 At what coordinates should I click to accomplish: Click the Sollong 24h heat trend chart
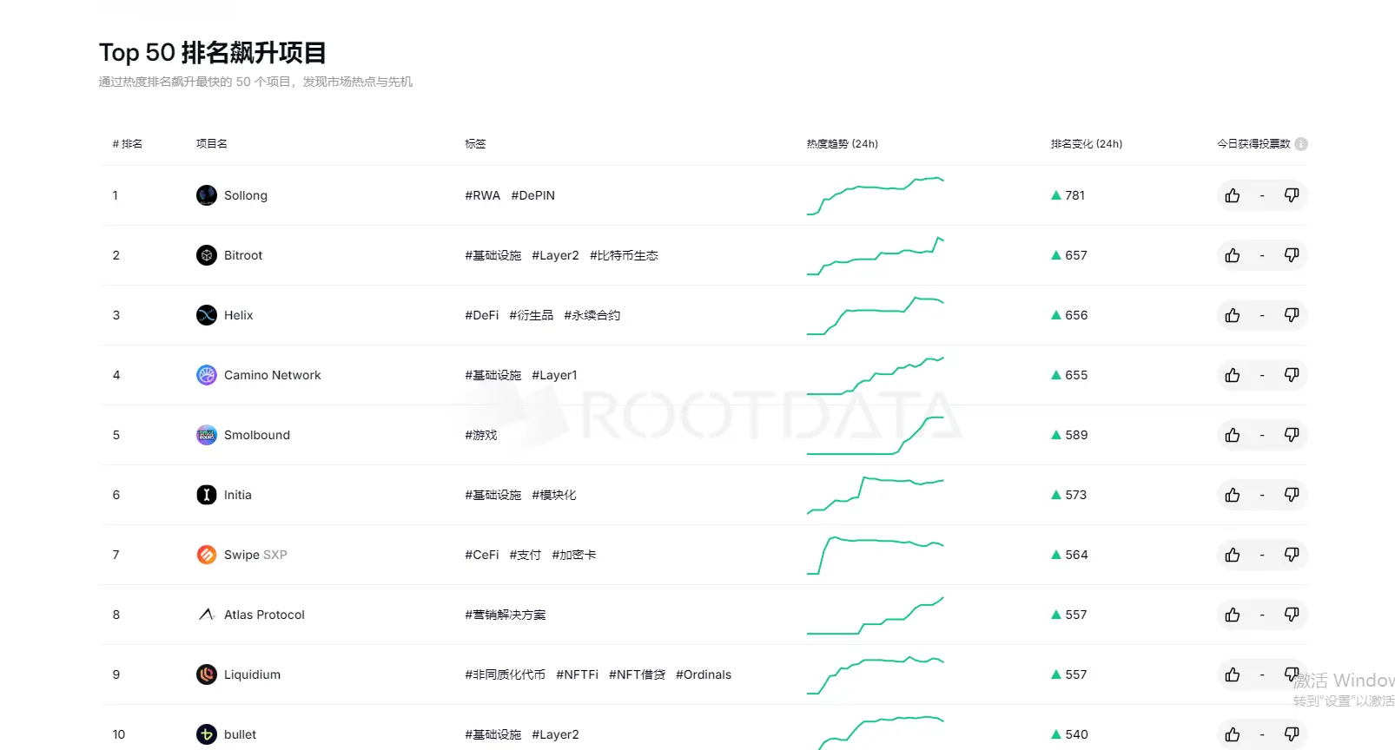(x=876, y=195)
